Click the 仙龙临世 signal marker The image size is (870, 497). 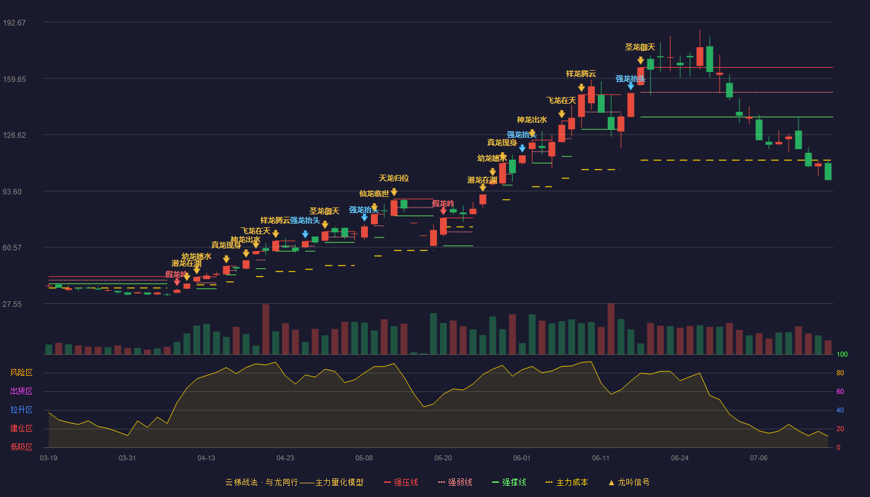click(x=374, y=193)
